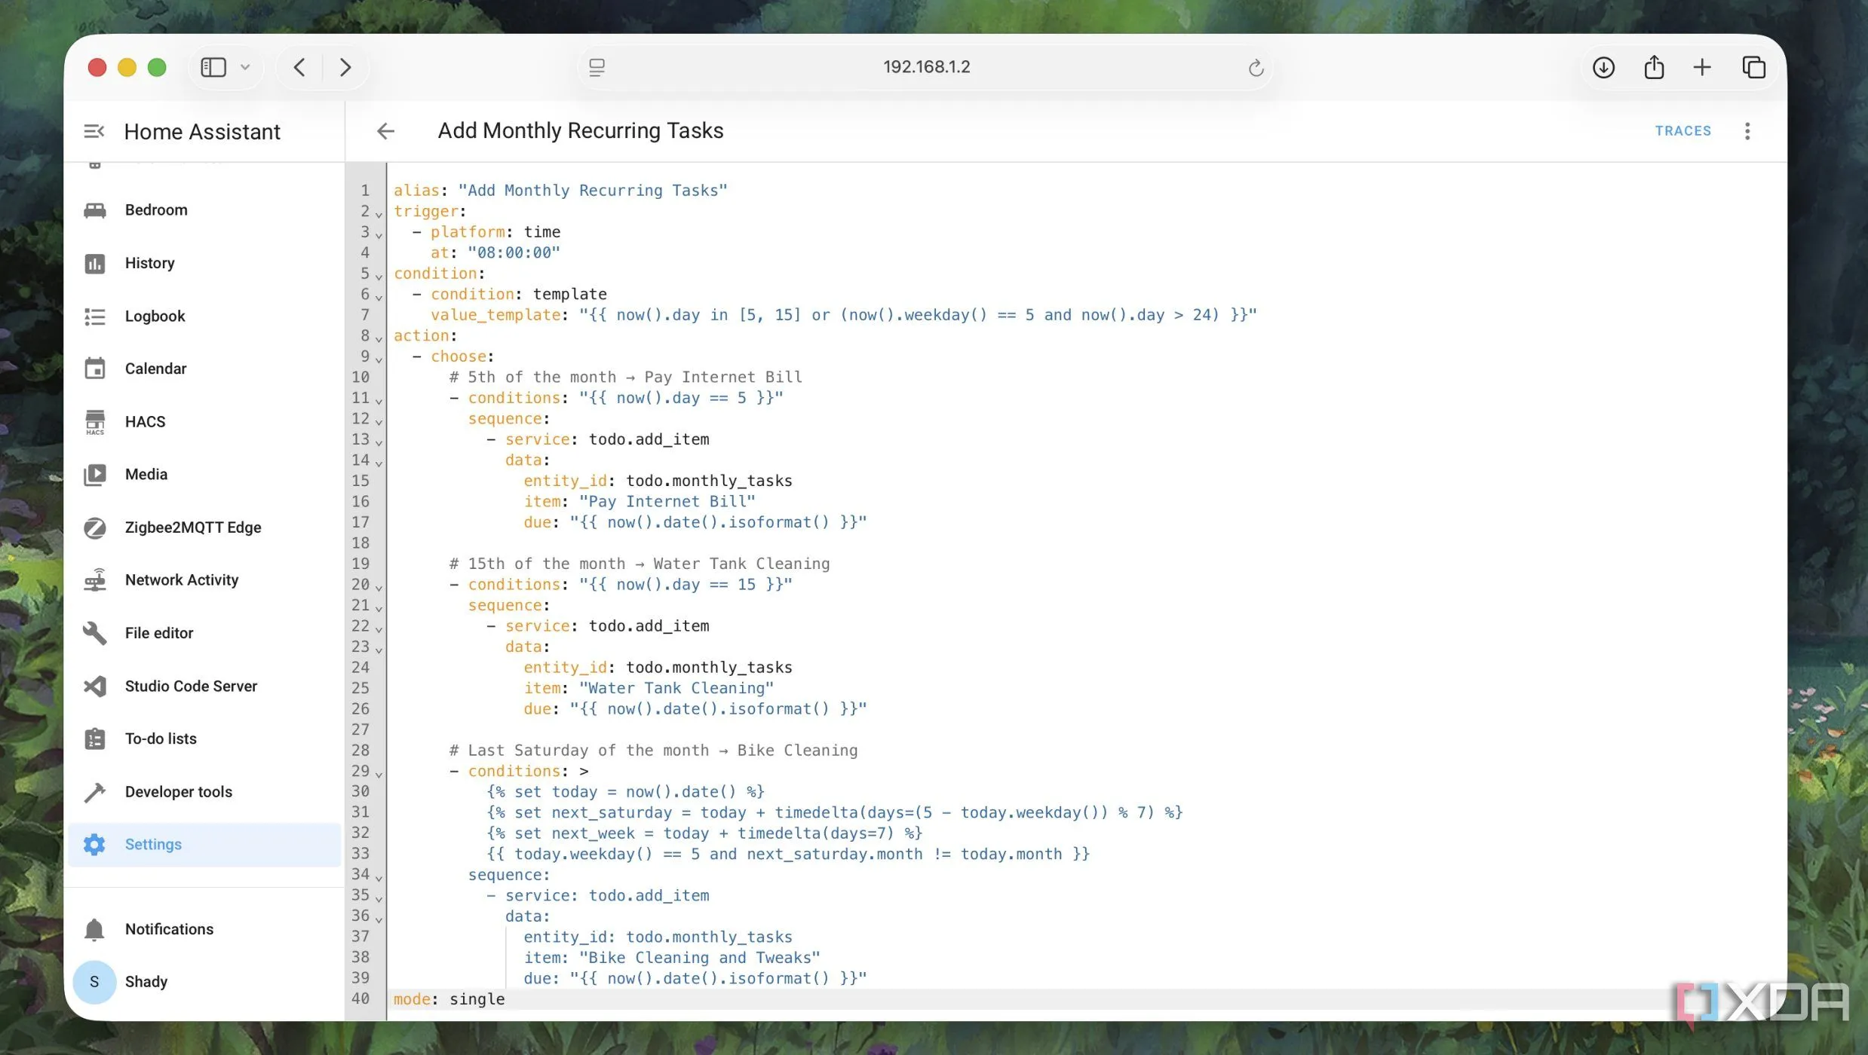Open the TRACES link
This screenshot has height=1055, width=1868.
click(x=1682, y=131)
